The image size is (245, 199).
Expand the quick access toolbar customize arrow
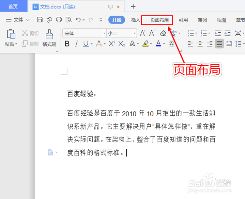pos(101,20)
